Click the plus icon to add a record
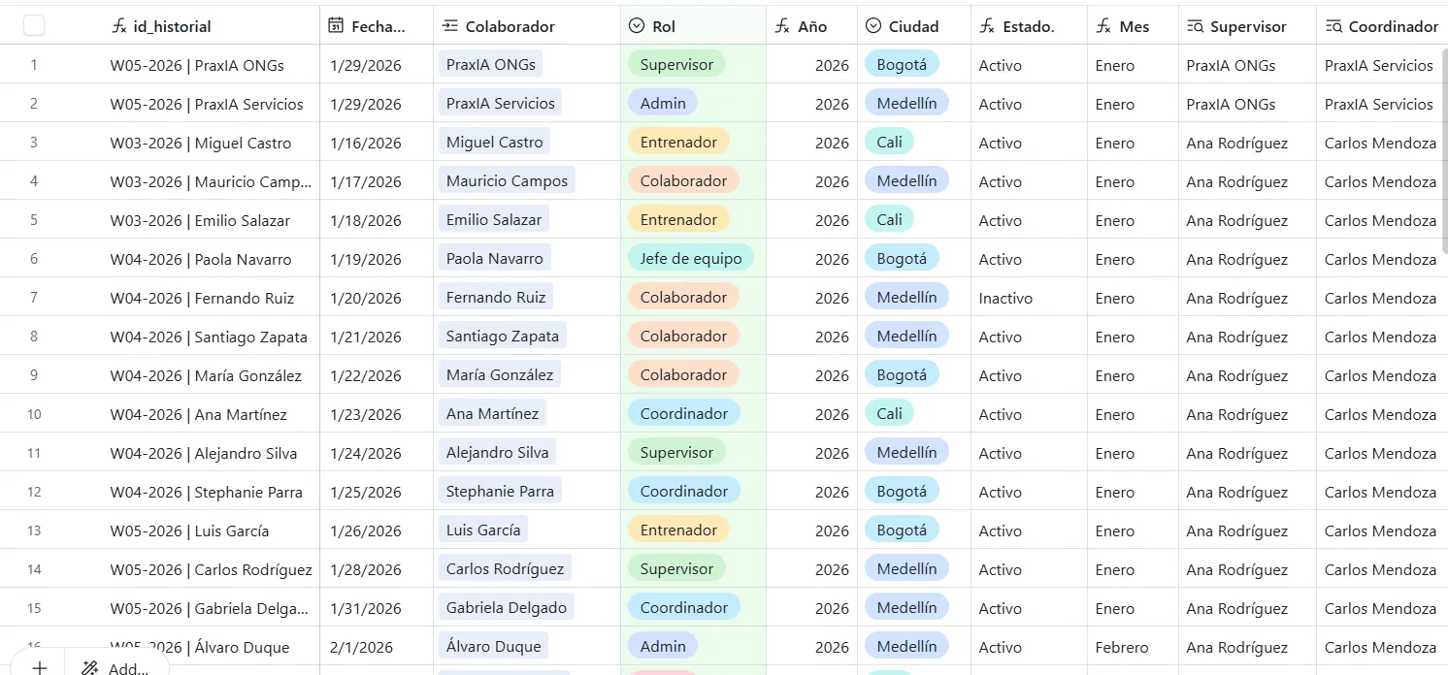1448x675 pixels. coord(39,667)
